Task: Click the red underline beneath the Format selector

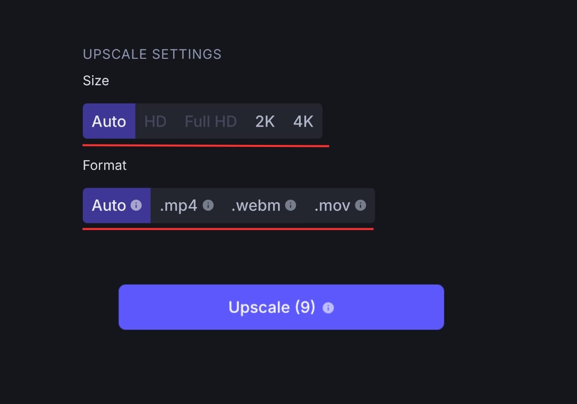Action: [228, 228]
